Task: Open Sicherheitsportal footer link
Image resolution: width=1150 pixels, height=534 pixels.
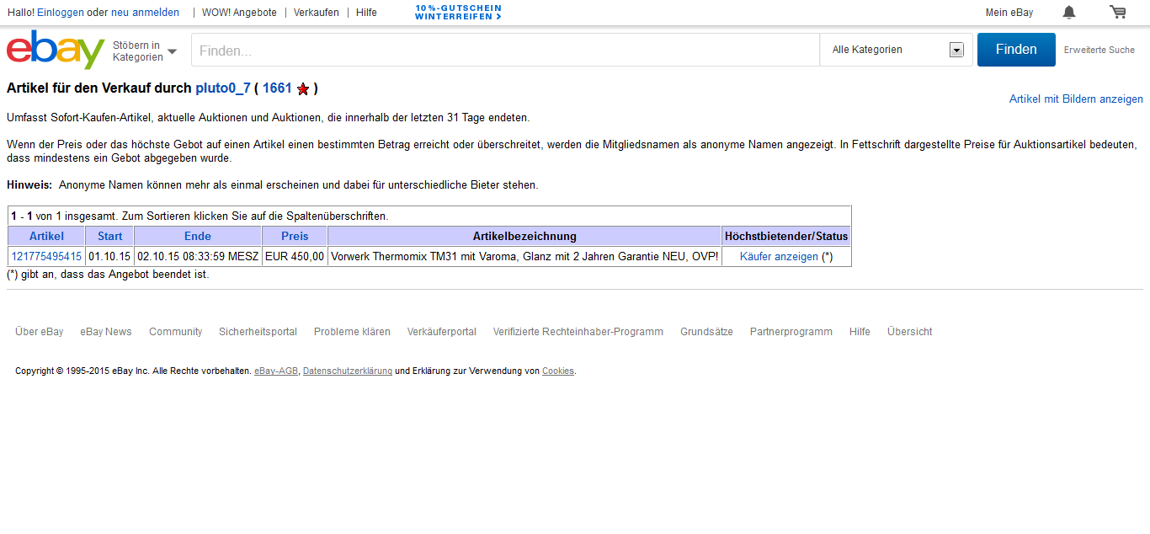Action: click(x=258, y=332)
